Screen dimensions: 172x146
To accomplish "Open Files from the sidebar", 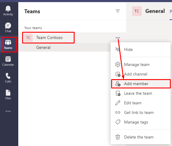I will pyautogui.click(x=8, y=95).
